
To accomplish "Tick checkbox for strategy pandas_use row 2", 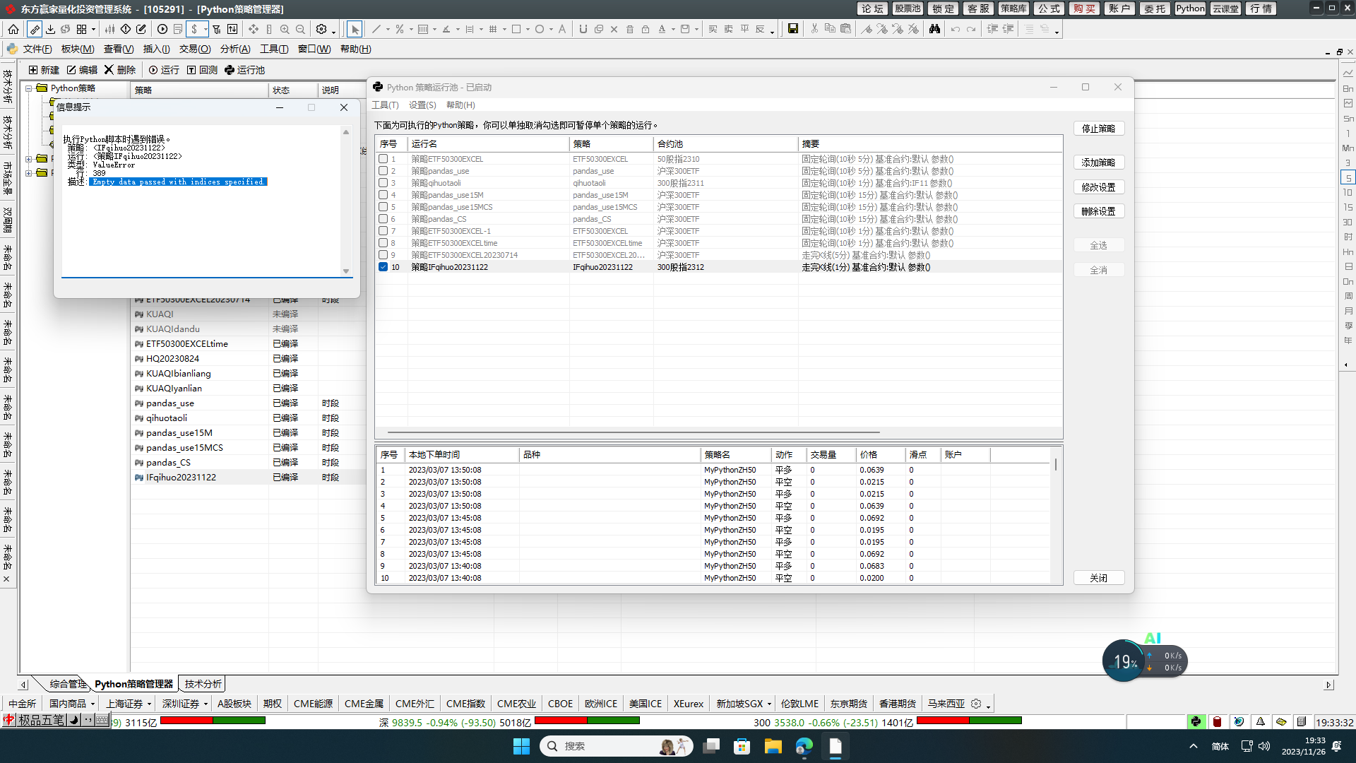I will (x=383, y=171).
